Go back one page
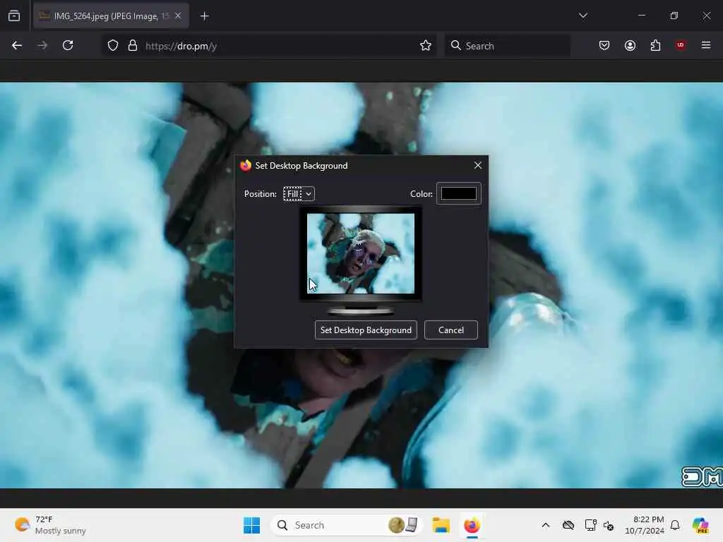The width and height of the screenshot is (723, 542). (x=17, y=46)
